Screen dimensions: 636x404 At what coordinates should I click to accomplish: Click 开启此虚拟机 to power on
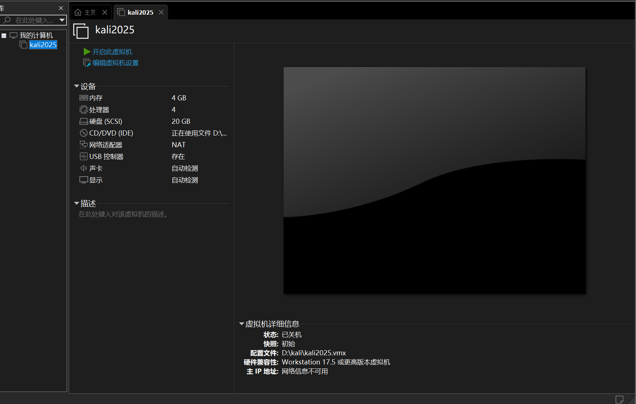(x=112, y=52)
